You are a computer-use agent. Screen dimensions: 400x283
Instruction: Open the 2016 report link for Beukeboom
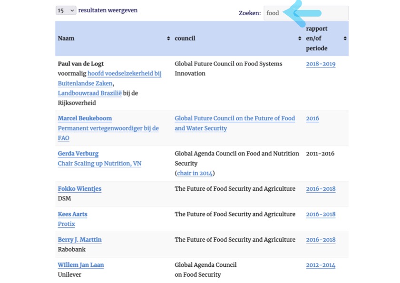(312, 118)
